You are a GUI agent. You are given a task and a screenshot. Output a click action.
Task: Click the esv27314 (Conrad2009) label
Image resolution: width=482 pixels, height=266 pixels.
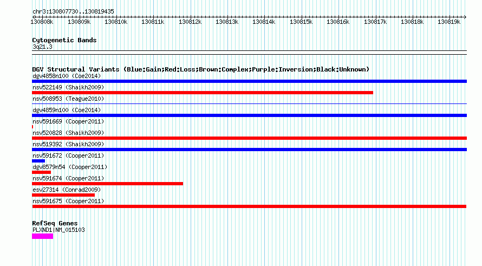67,190
